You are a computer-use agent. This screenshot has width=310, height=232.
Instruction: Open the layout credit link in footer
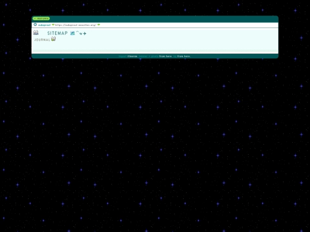(x=132, y=56)
